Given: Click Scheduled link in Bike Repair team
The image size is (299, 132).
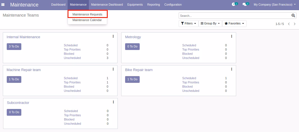Looking at the screenshot, I should pos(189,78).
